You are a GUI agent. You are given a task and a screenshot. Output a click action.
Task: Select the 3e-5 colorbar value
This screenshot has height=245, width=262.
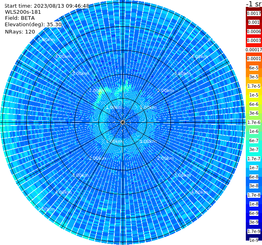coord(254,77)
